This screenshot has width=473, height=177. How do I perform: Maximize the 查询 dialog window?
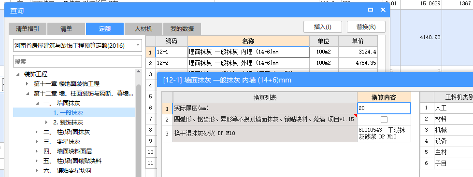pyautogui.click(x=371, y=10)
